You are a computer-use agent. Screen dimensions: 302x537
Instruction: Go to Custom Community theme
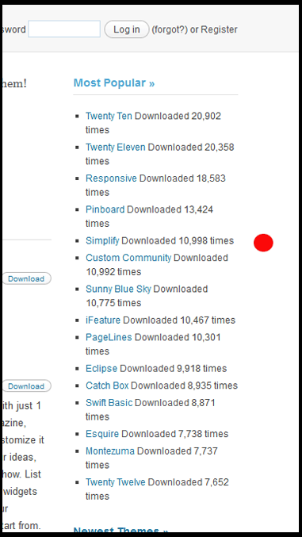click(128, 258)
